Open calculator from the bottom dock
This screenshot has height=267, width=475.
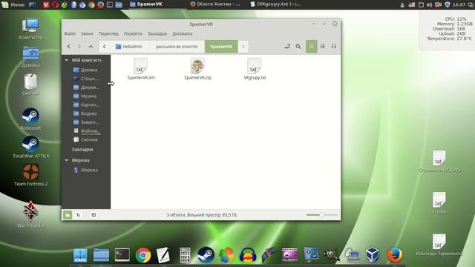pos(185,255)
